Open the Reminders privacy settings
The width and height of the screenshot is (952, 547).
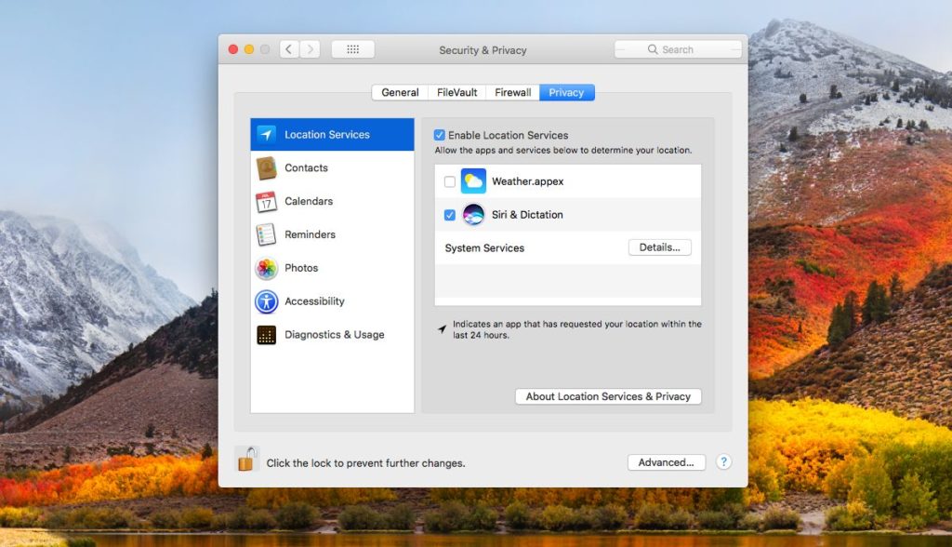click(267, 234)
